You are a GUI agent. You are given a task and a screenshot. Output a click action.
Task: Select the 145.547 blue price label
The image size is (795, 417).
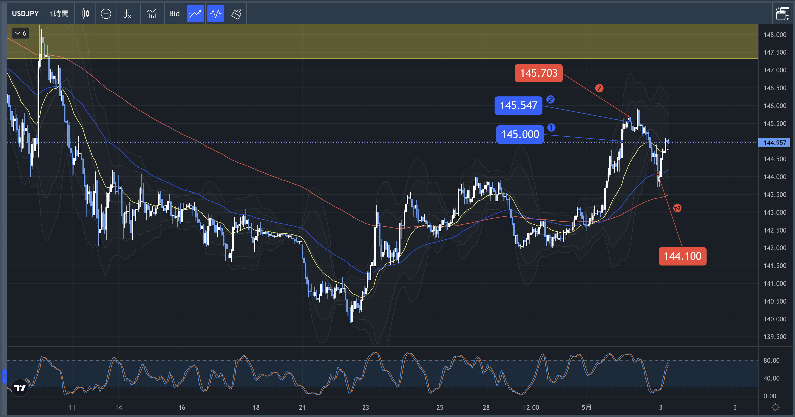tap(518, 105)
